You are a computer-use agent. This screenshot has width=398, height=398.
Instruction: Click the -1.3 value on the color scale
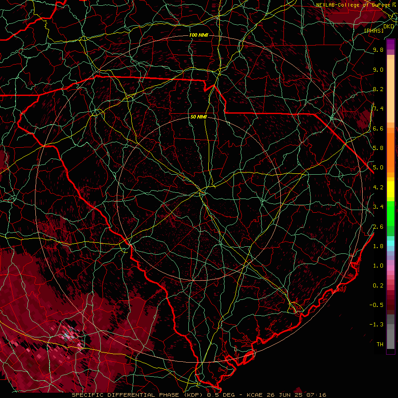376,325
